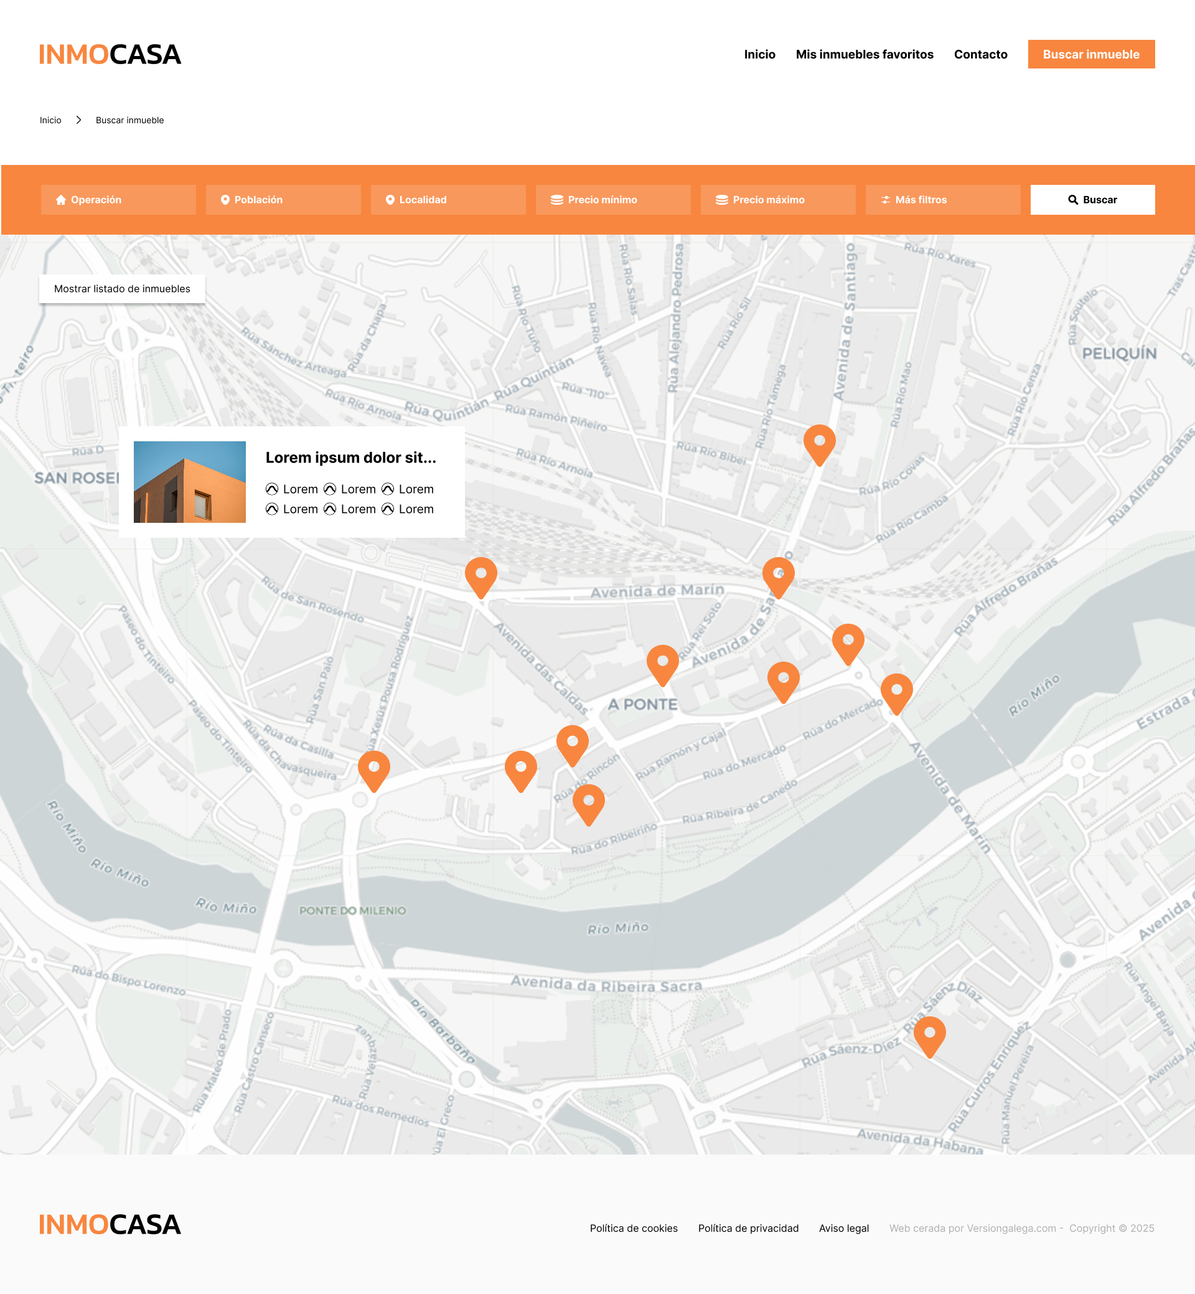Select map pin right of Rúa Rei Soto

[848, 644]
